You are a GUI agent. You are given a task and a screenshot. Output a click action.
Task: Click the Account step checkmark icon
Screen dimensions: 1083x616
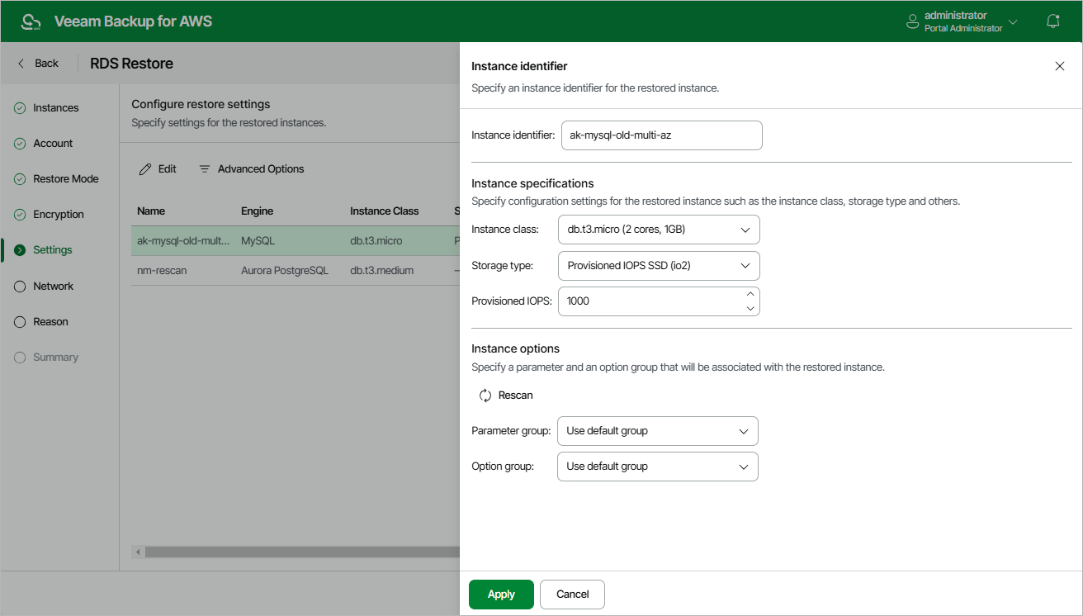[20, 144]
